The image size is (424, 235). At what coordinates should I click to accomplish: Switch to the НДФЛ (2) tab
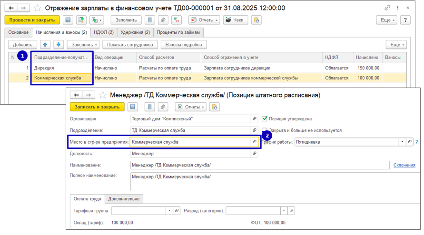(x=104, y=32)
